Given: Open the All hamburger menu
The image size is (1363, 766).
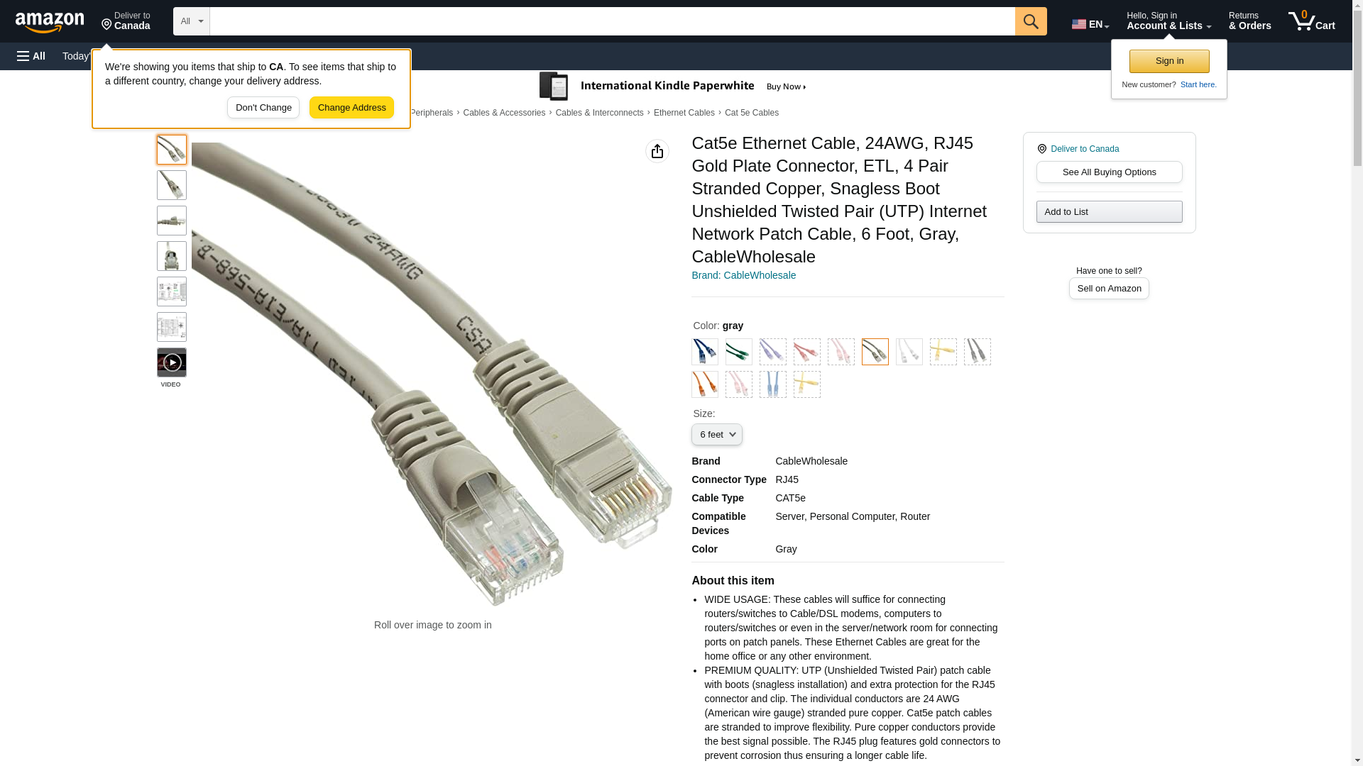Looking at the screenshot, I should point(31,56).
